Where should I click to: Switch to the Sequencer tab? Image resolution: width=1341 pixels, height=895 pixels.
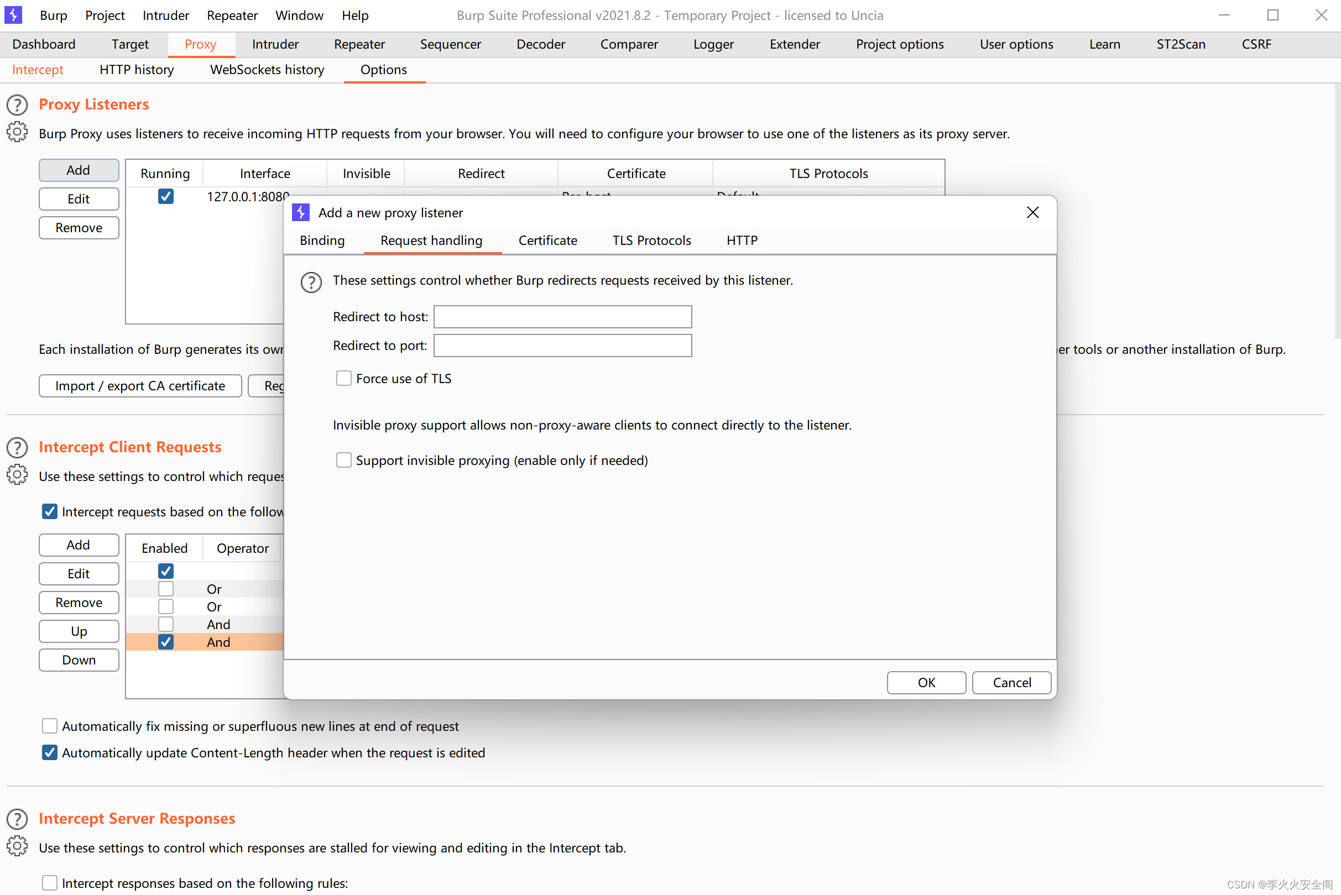coord(451,45)
